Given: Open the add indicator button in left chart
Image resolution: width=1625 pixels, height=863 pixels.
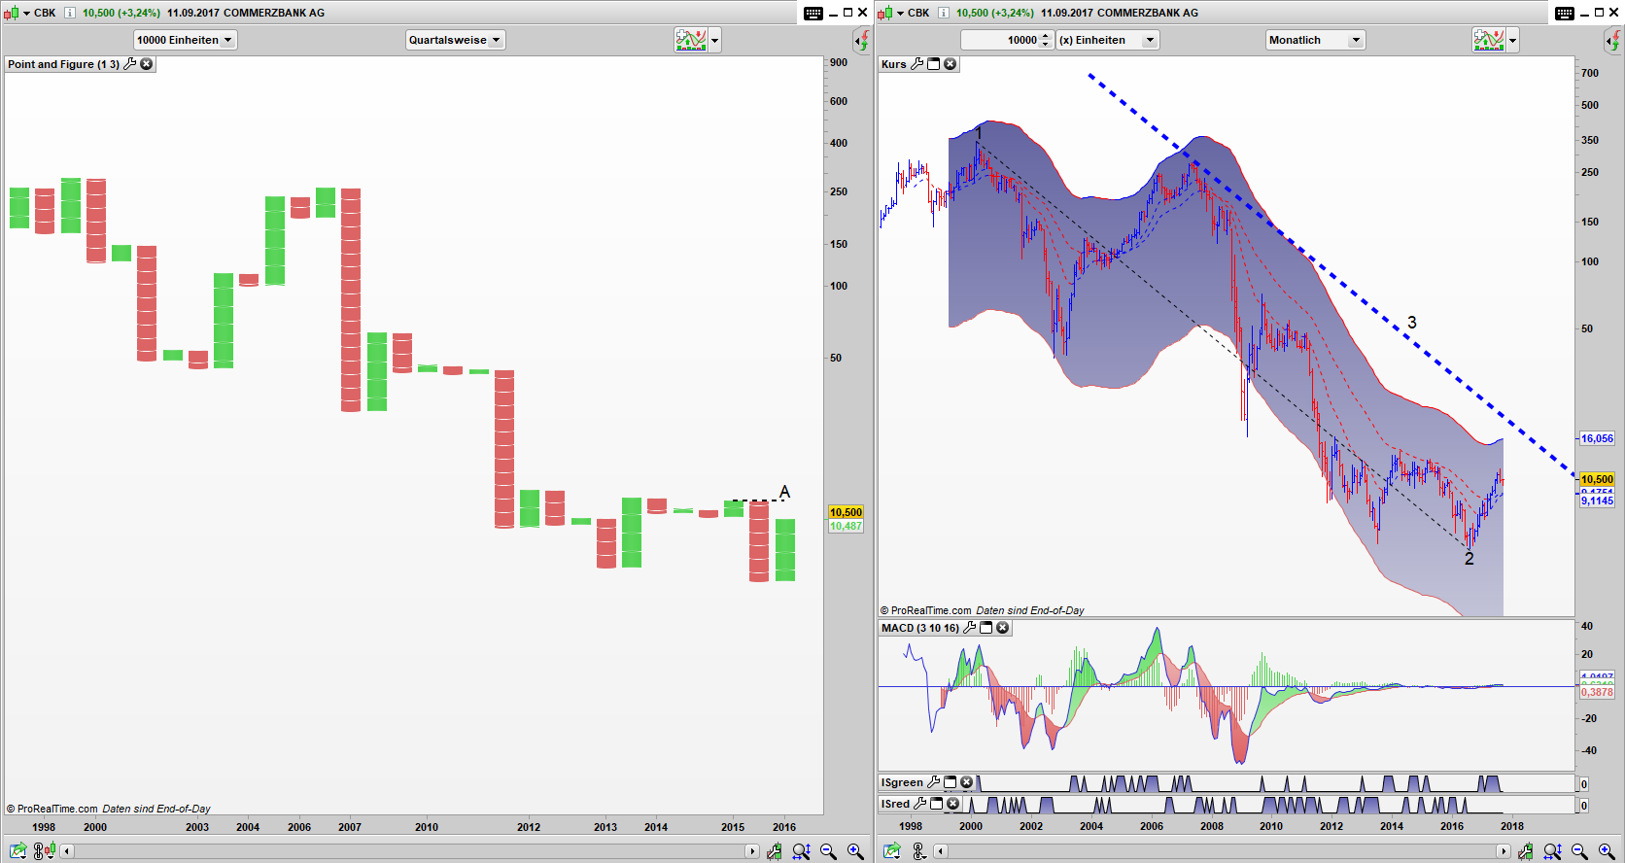Looking at the screenshot, I should click(690, 40).
